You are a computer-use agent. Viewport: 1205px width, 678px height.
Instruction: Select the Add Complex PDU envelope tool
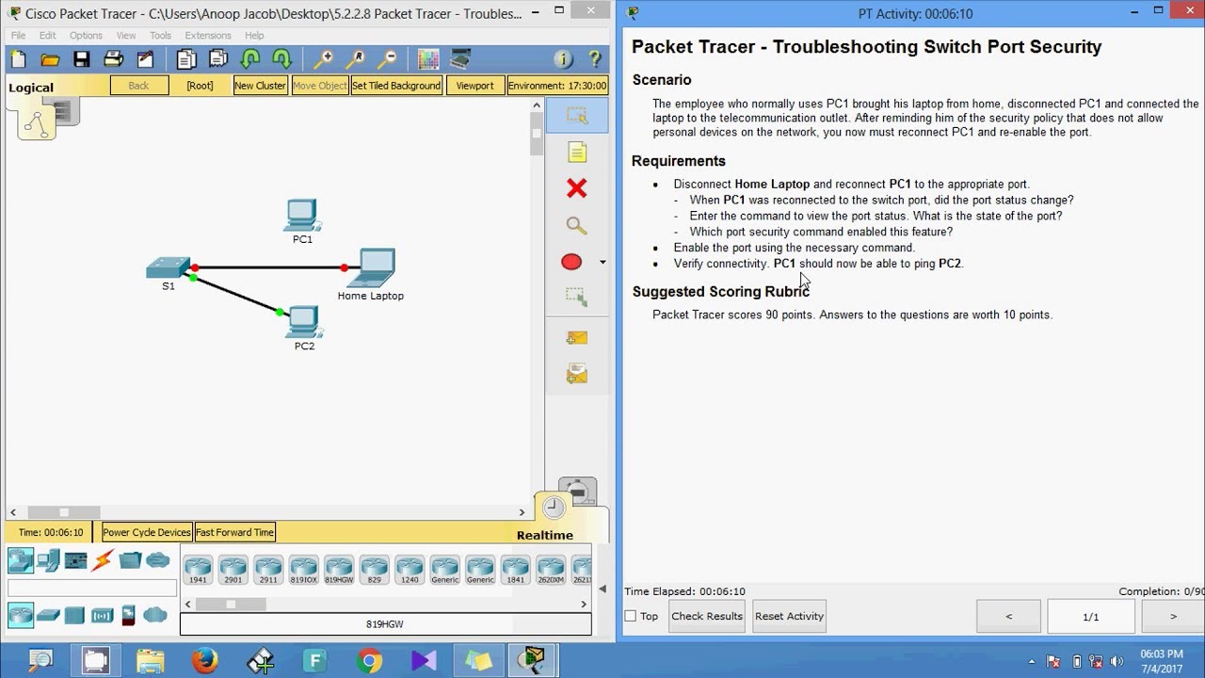coord(577,375)
